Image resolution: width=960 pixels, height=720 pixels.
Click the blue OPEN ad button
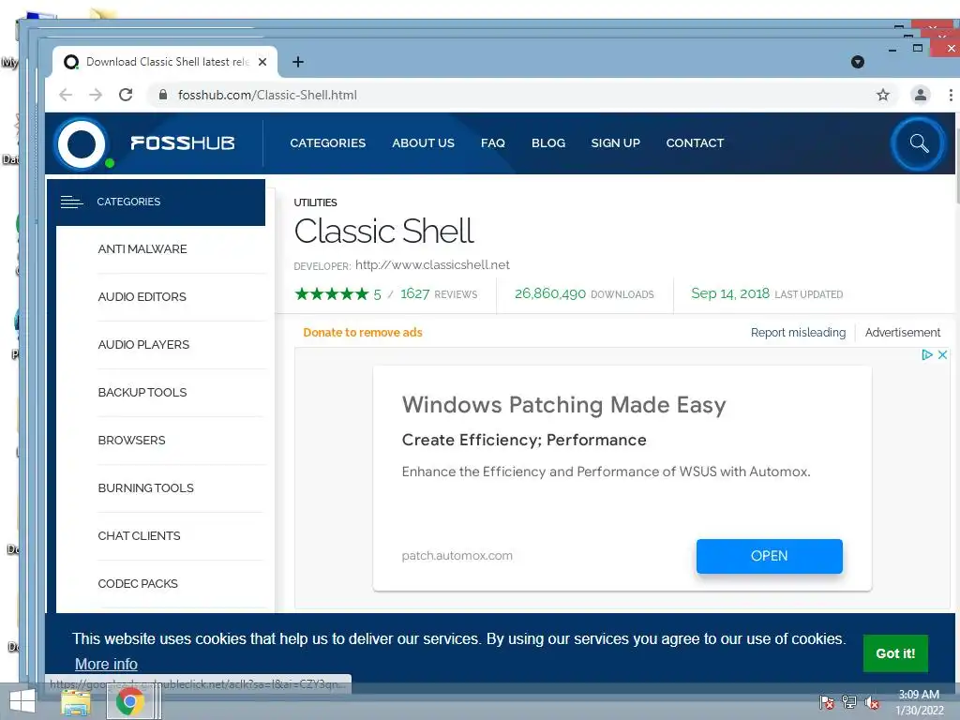[769, 556]
